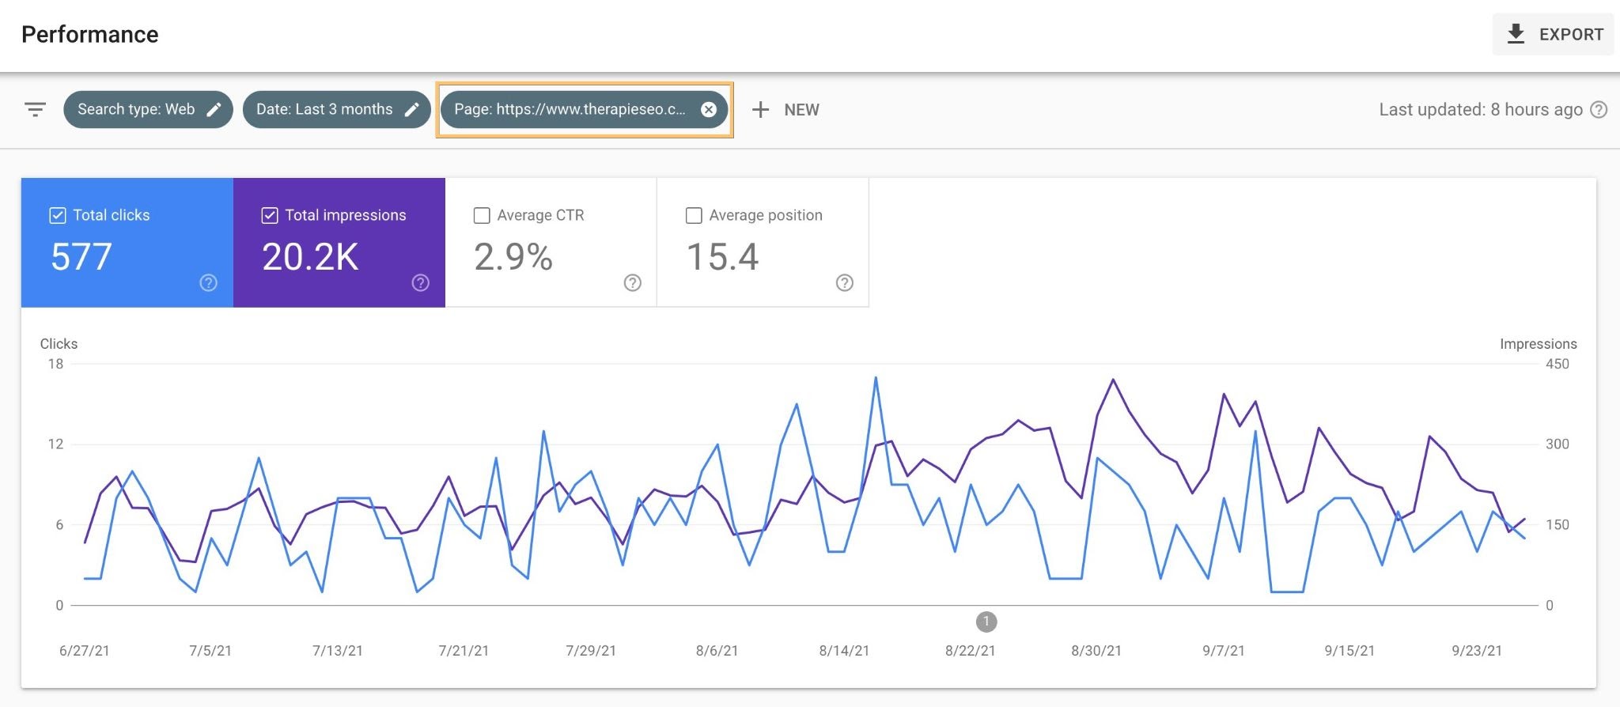Select the annotation marker 1 on timeline
The image size is (1620, 707).
click(986, 622)
